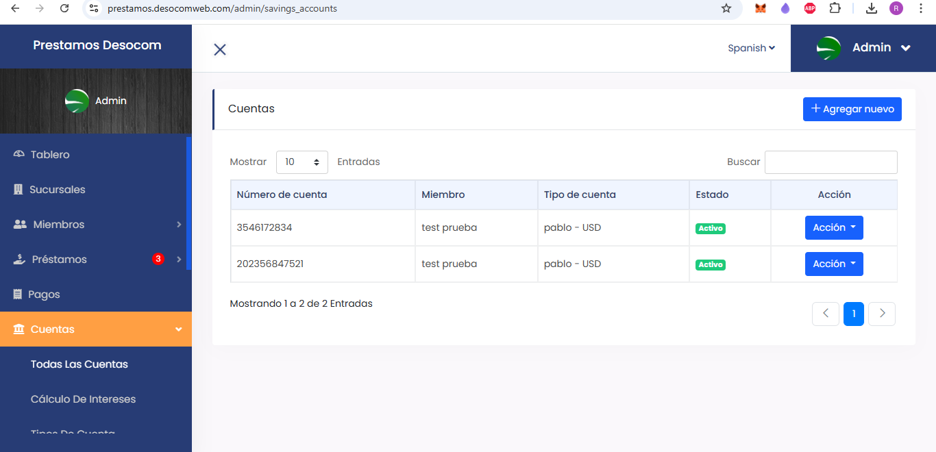This screenshot has height=452, width=936.
Task: Click the X icon to collapse sidebar
Action: click(x=220, y=49)
